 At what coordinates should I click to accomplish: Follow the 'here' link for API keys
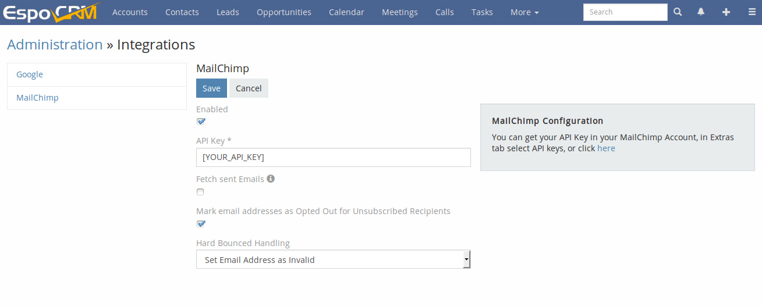(606, 148)
